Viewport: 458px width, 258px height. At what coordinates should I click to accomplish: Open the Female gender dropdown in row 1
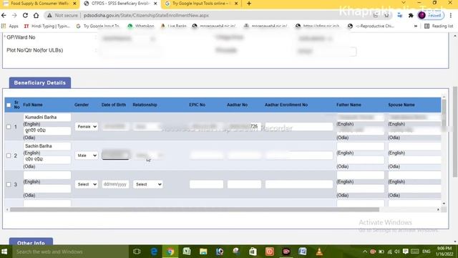[x=87, y=126]
